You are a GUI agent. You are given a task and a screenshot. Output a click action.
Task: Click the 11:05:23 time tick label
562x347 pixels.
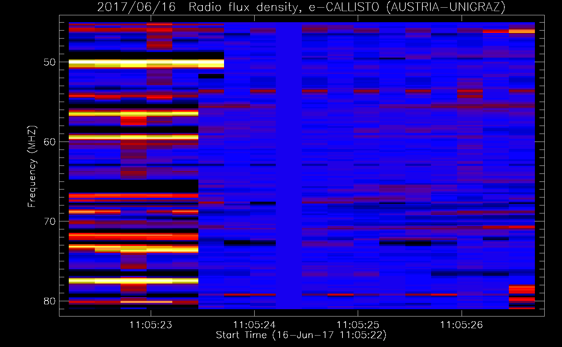click(151, 325)
